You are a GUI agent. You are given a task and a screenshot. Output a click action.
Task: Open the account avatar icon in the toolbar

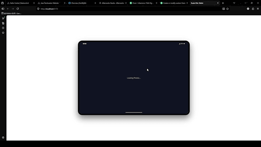[x=248, y=9]
